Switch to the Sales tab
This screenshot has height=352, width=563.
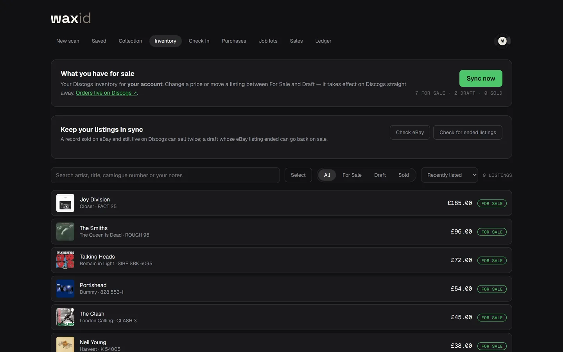click(x=296, y=41)
